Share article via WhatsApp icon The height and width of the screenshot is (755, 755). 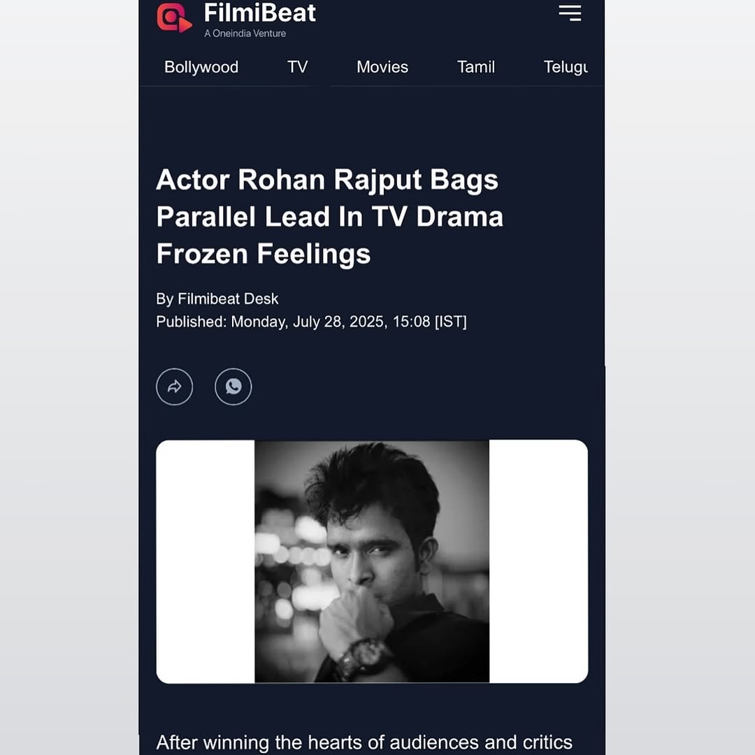233,387
